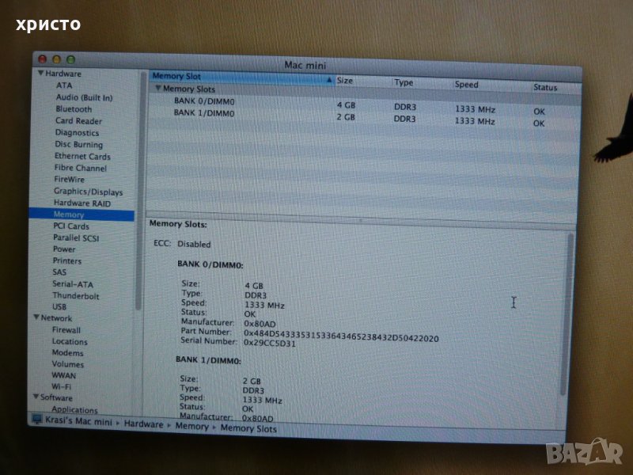Open the Wi-Fi network entry
The height and width of the screenshot is (475, 633).
tap(62, 386)
